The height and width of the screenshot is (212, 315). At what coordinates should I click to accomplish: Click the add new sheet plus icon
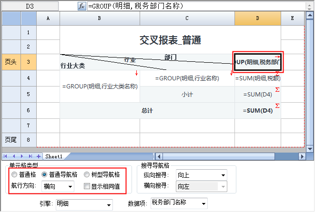click(38, 156)
